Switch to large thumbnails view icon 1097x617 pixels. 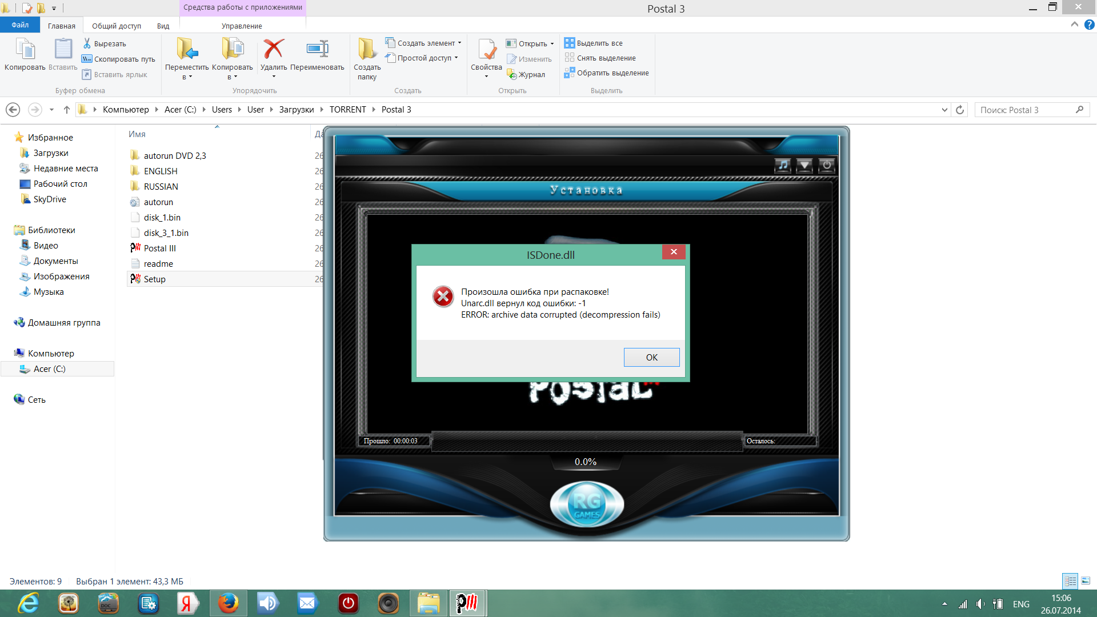coord(1086,581)
